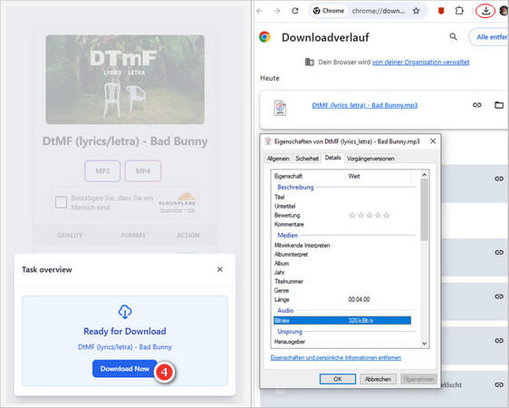The image size is (509, 408).
Task: Click the Download Now button
Action: click(x=125, y=369)
